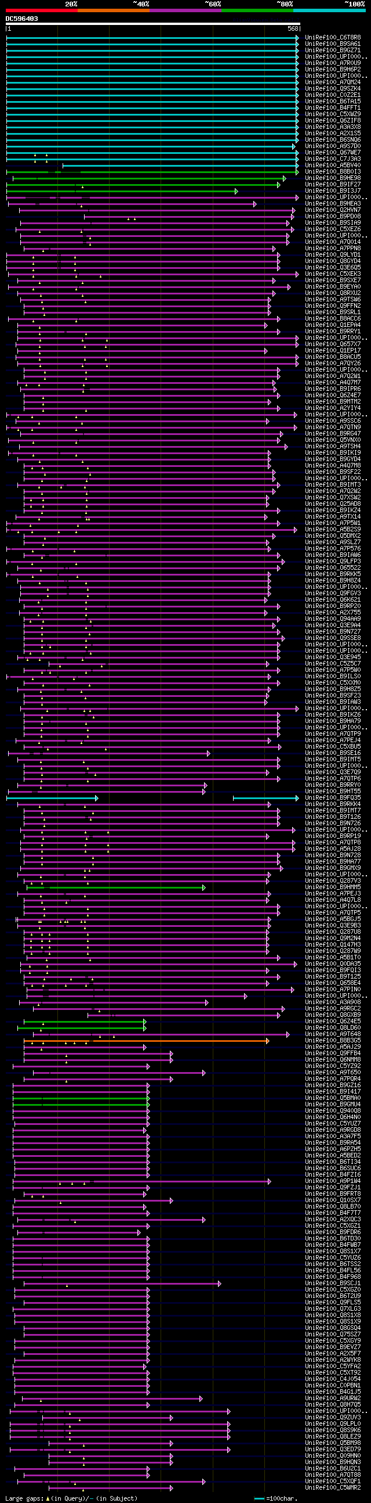This screenshot has width=371, height=1503.
Task: Open hit UniRef100_B9SA61
Action: click(333, 44)
